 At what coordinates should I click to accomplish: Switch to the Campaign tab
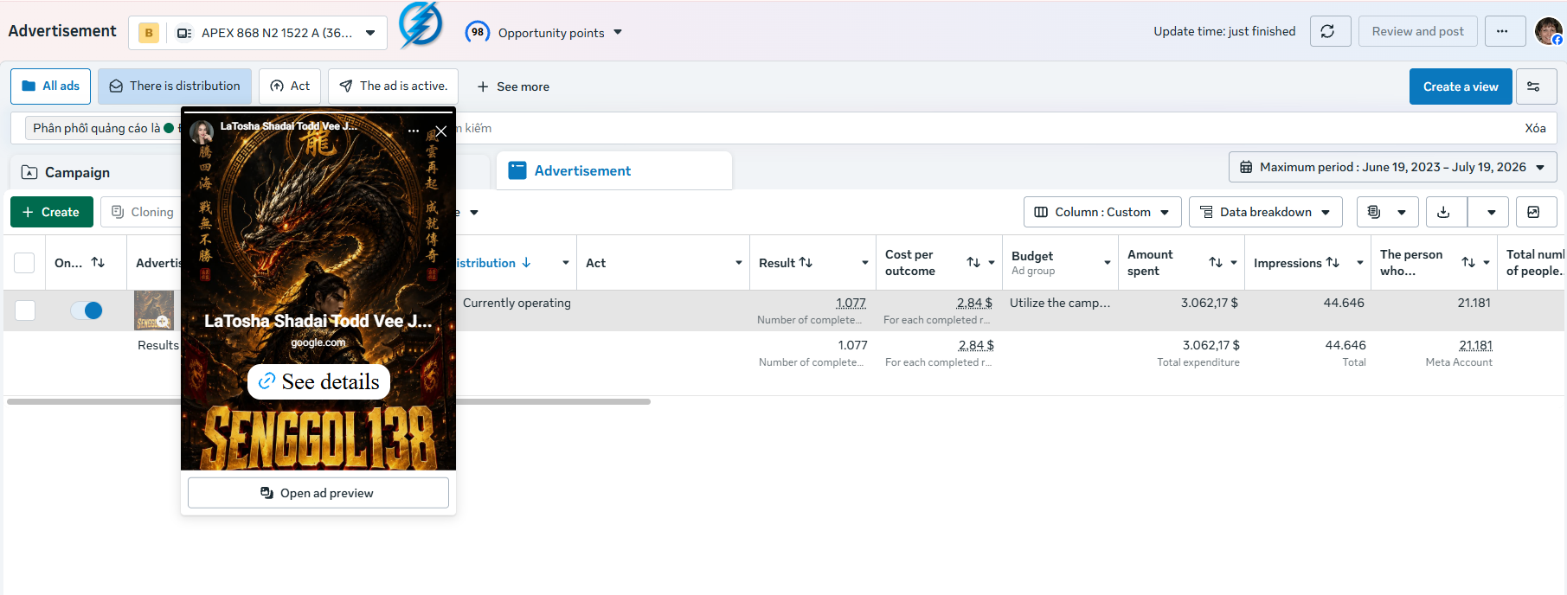78,172
